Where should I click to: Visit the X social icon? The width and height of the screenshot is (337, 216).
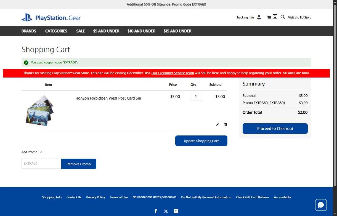[x=166, y=211]
